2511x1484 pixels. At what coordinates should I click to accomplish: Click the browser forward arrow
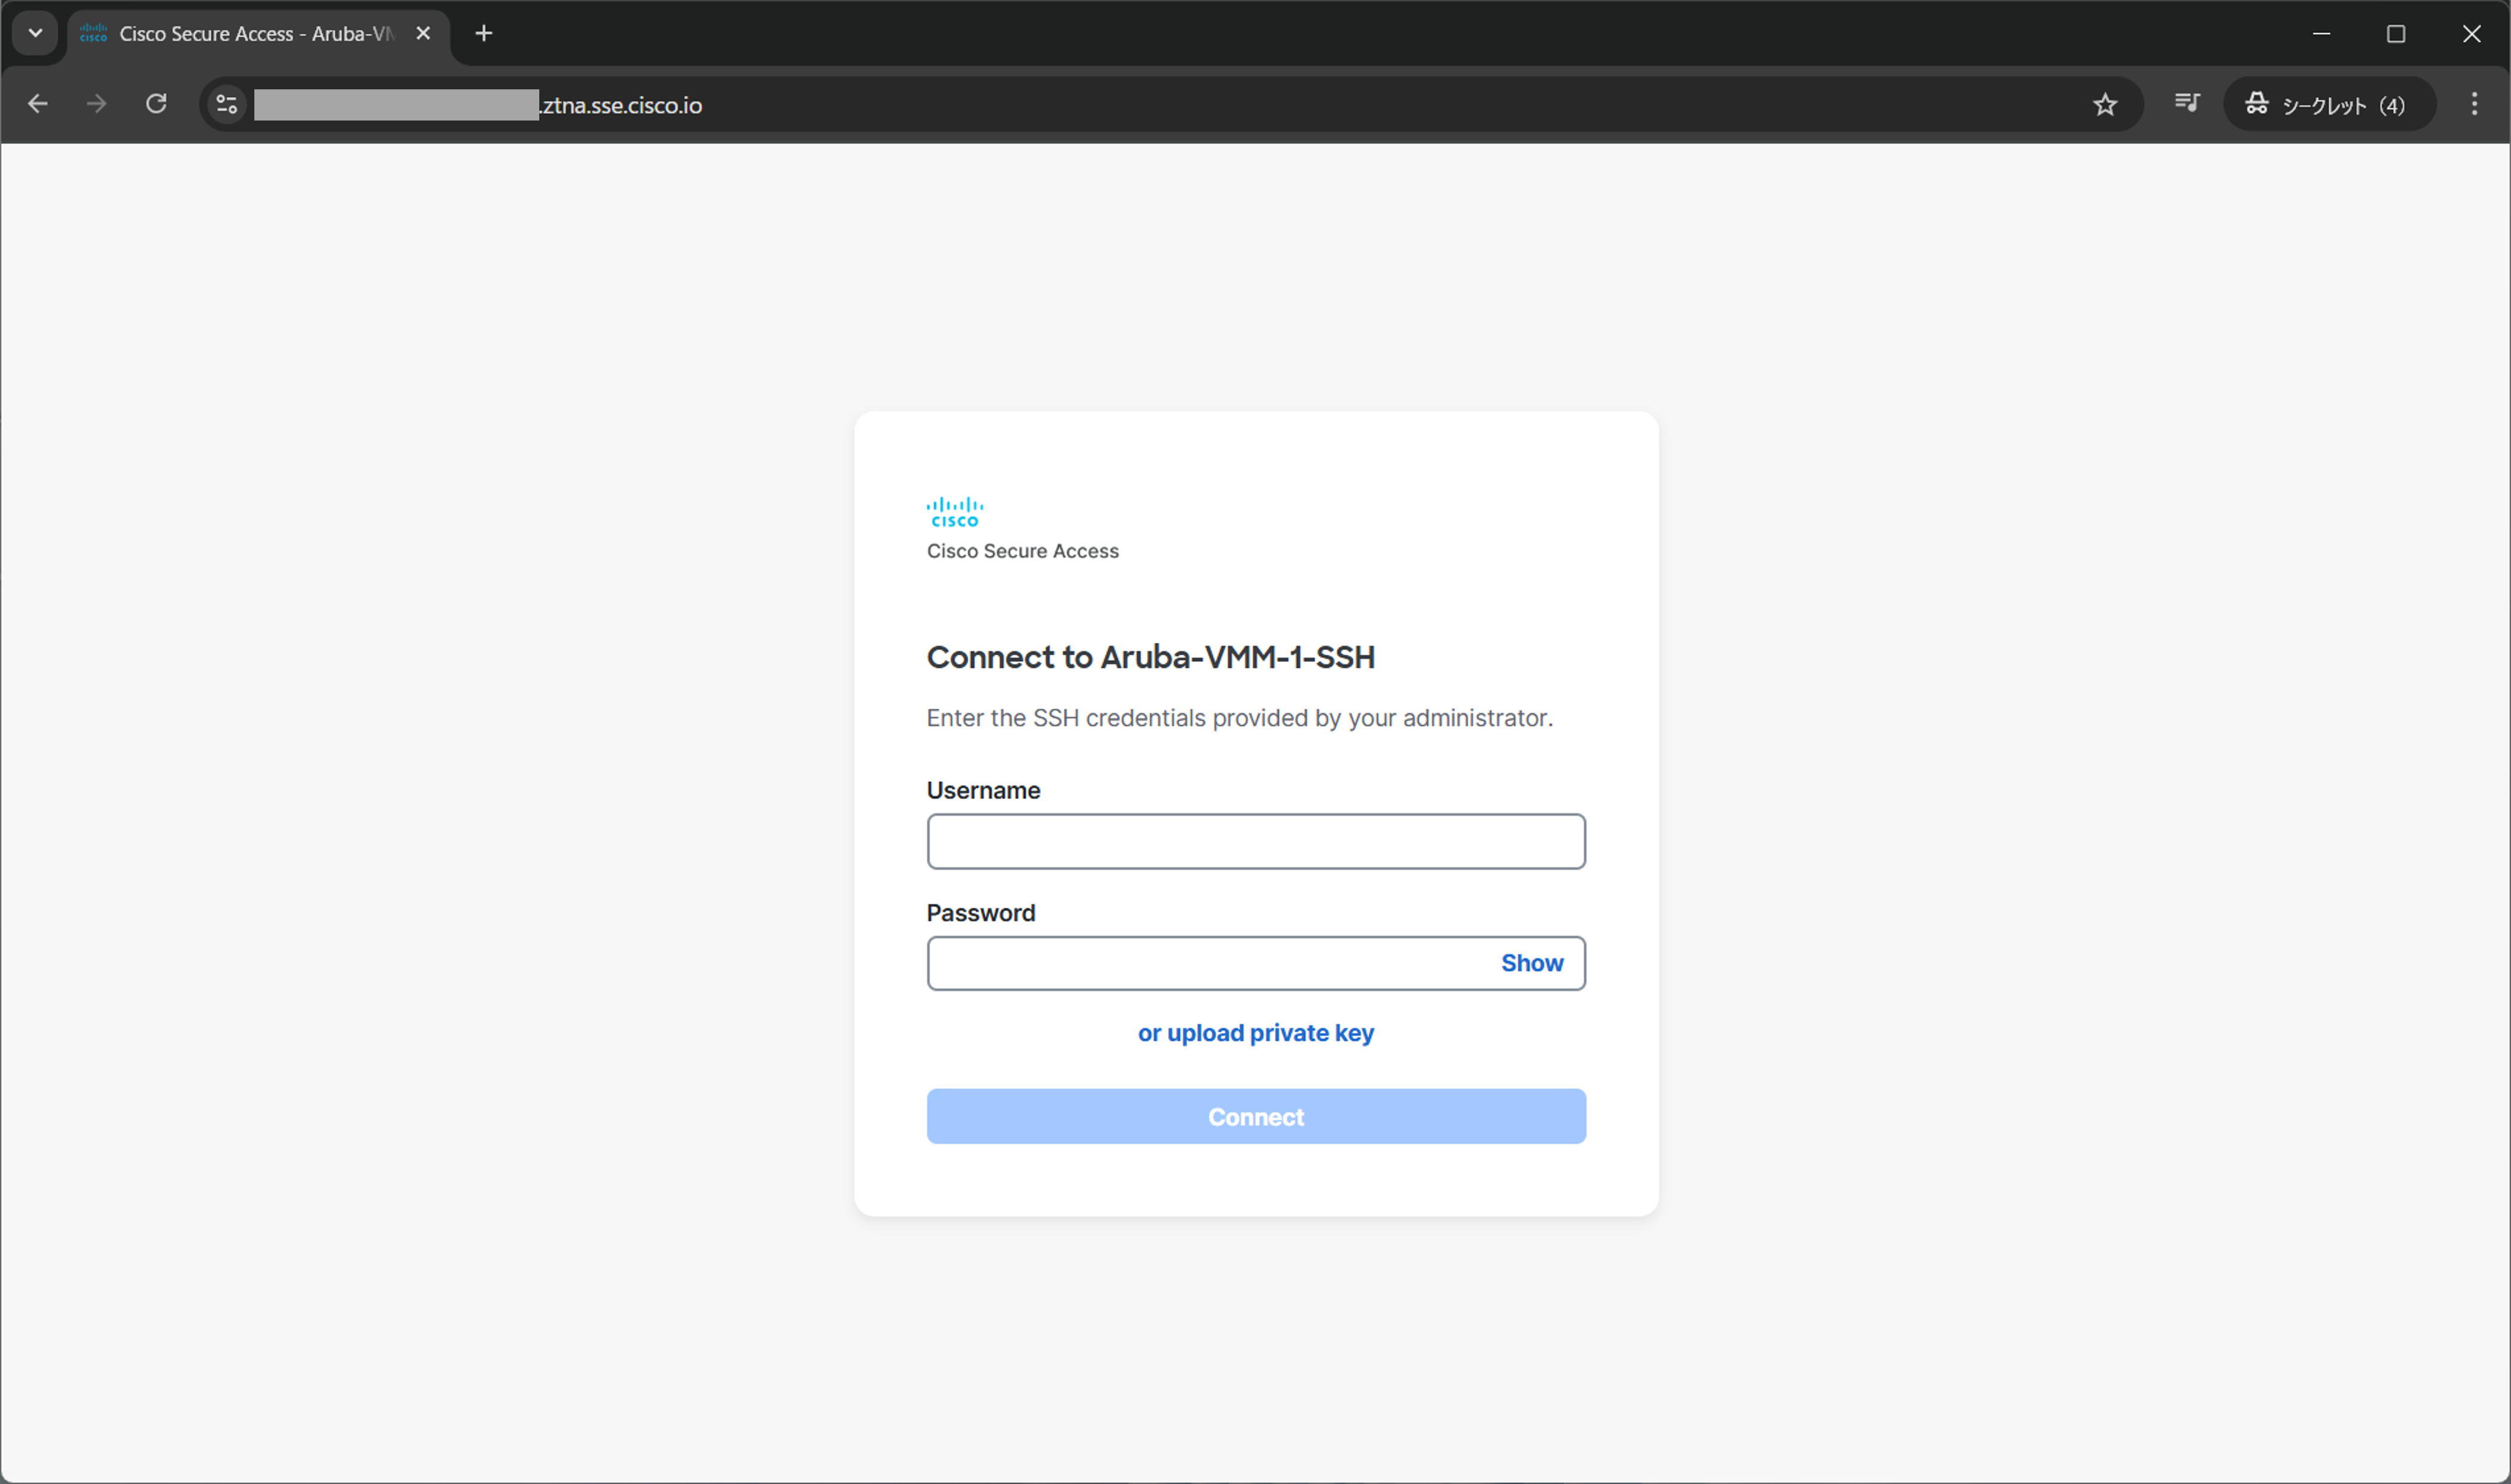point(96,104)
